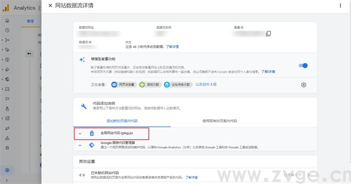
Task: Open the Analysis chart icon in sidebar
Action: 7,118
